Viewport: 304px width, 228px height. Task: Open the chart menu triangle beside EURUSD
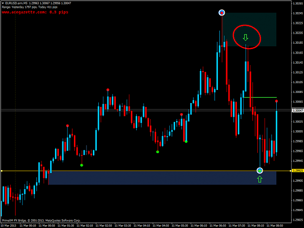[3, 3]
